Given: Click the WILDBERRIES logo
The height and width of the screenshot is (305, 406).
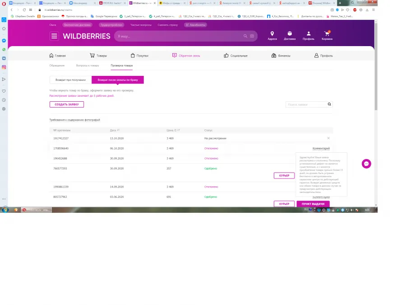Looking at the screenshot, I should [x=87, y=36].
